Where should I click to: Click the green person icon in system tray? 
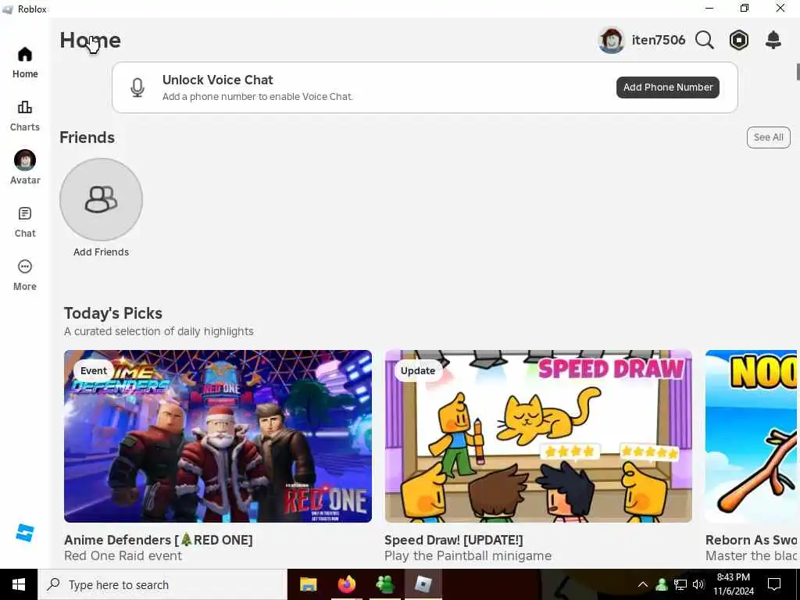coord(662,584)
